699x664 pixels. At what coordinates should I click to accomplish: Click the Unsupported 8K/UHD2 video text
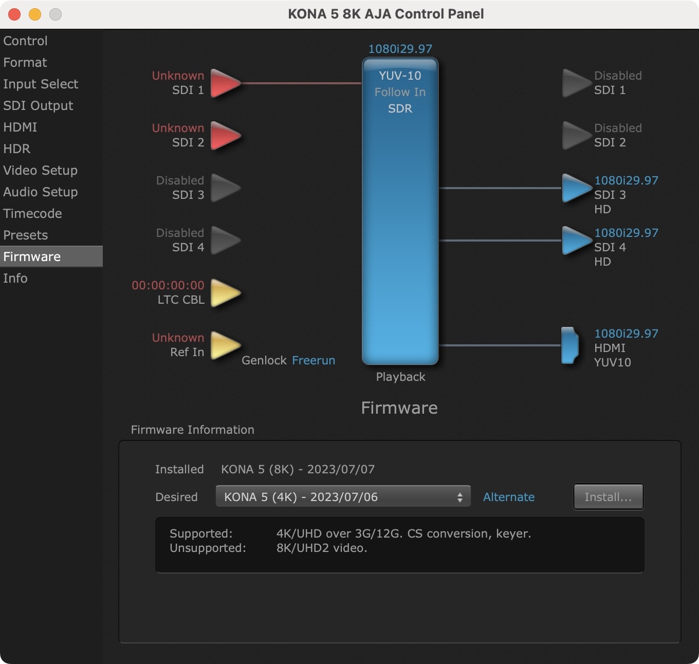(322, 548)
